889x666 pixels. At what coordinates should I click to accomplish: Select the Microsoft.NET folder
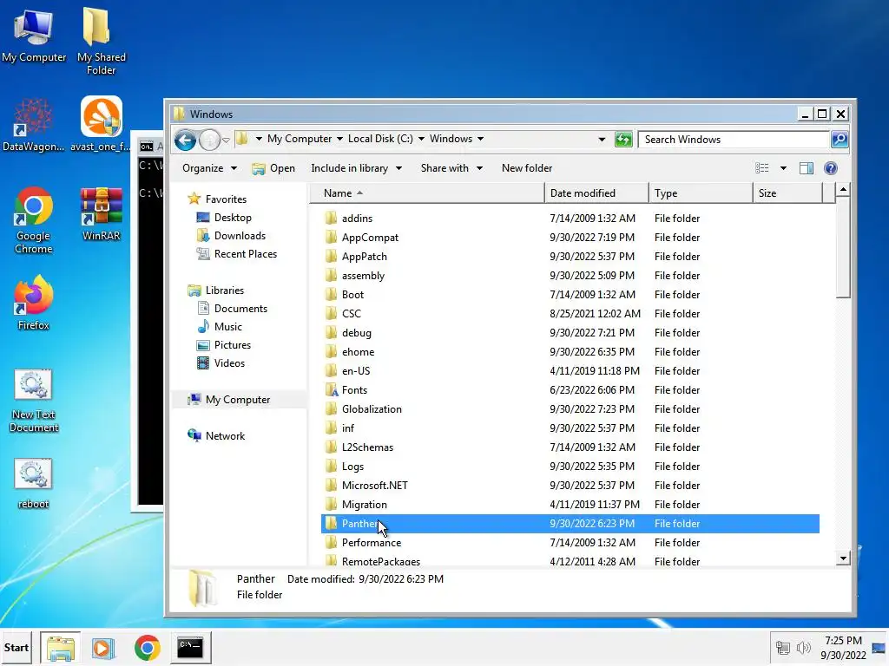coord(570,486)
